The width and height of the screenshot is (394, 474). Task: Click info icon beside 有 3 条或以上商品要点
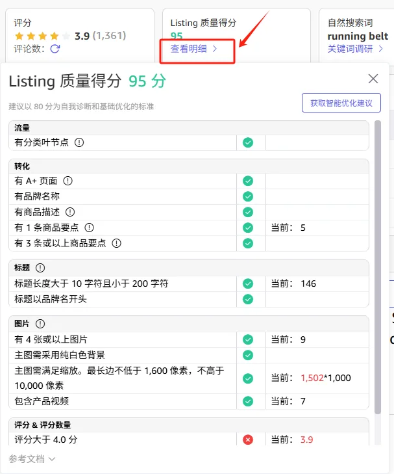pos(116,243)
